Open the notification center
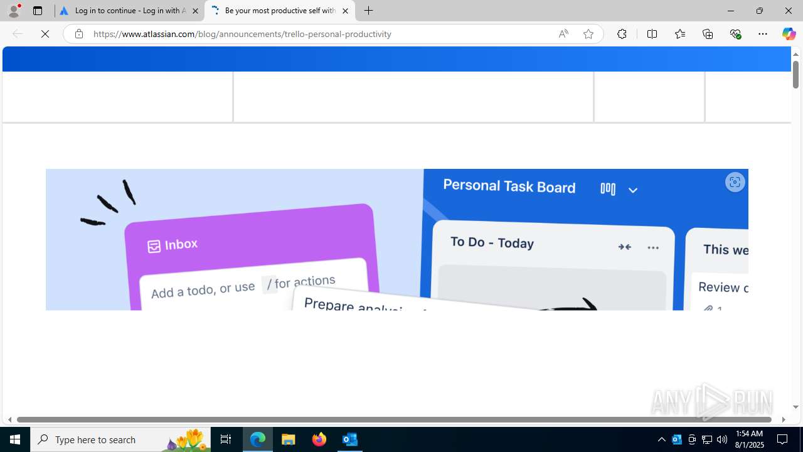 click(783, 439)
